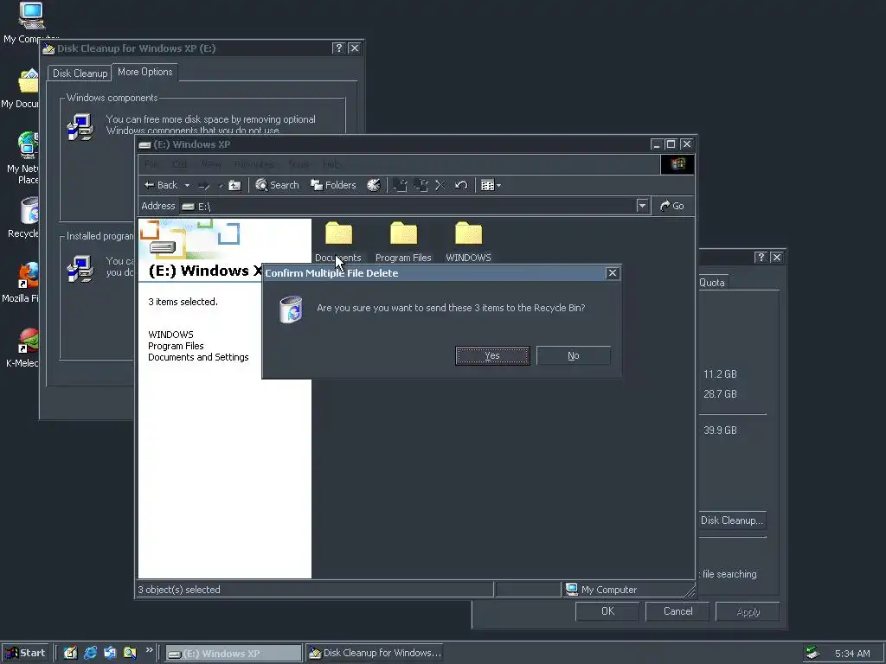
Task: Click No in the Confirm Delete dialog
Action: 574,355
